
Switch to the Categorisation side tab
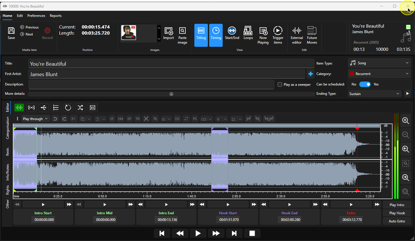(8, 128)
